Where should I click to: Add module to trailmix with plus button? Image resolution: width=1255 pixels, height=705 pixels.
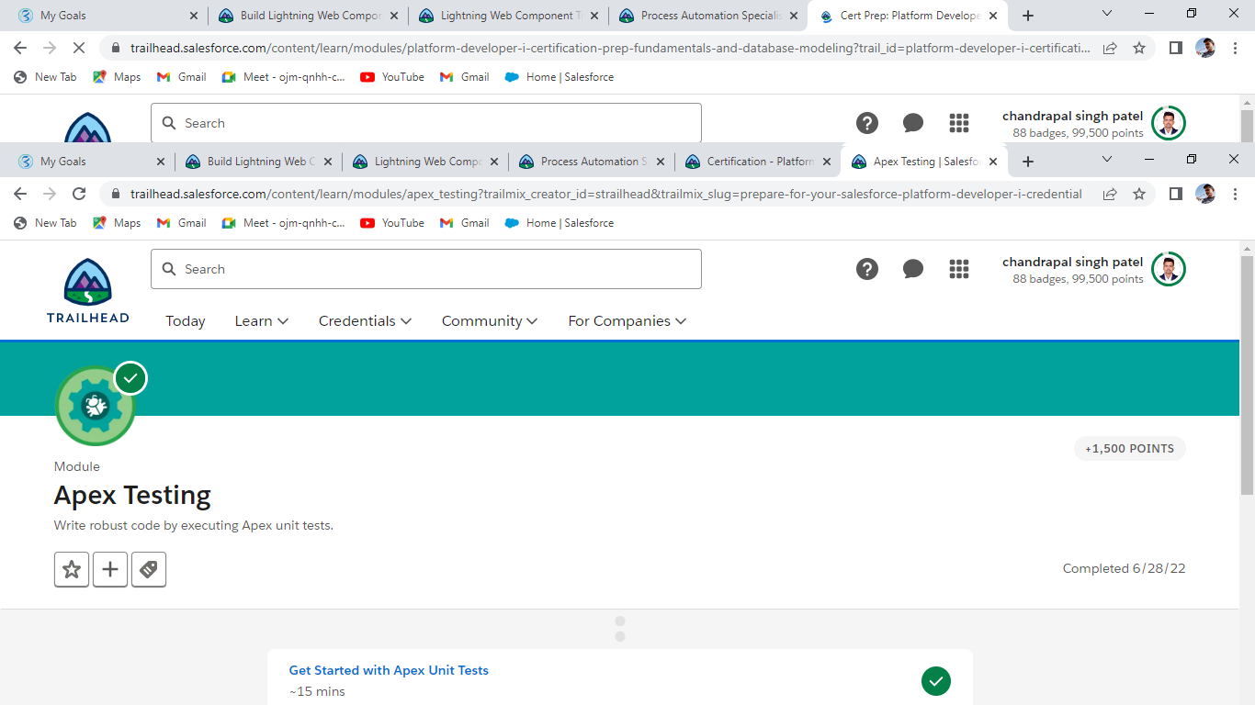point(110,569)
